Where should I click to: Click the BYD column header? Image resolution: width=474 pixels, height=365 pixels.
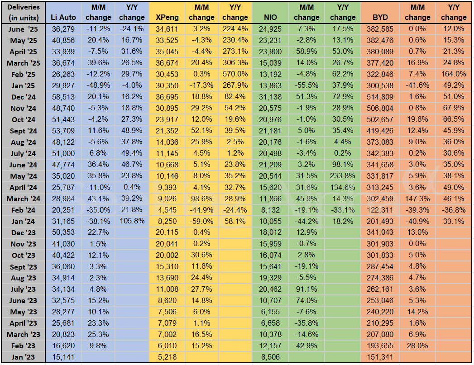(x=380, y=17)
